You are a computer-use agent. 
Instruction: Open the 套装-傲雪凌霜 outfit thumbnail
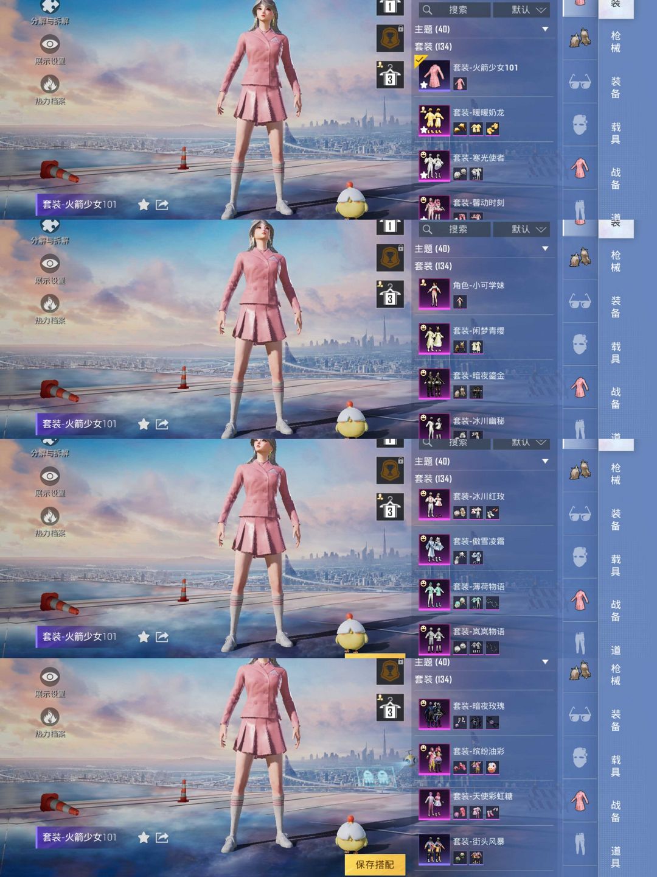click(434, 549)
